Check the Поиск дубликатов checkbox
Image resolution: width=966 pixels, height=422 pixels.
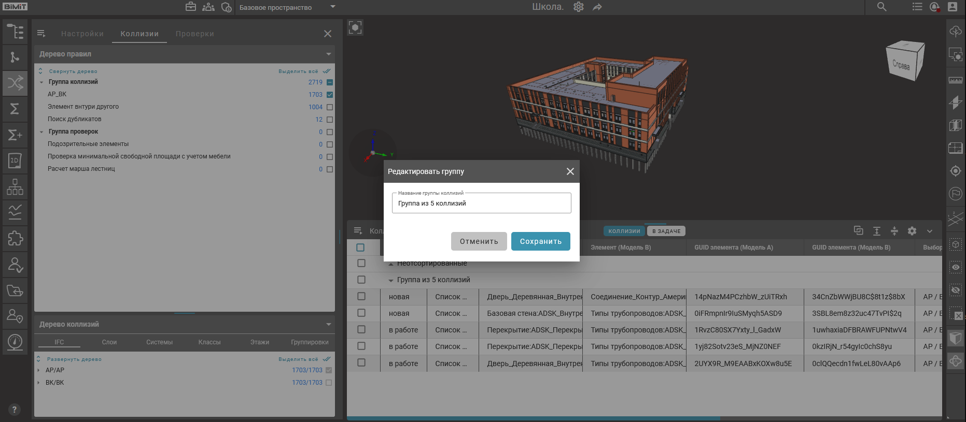click(x=330, y=120)
